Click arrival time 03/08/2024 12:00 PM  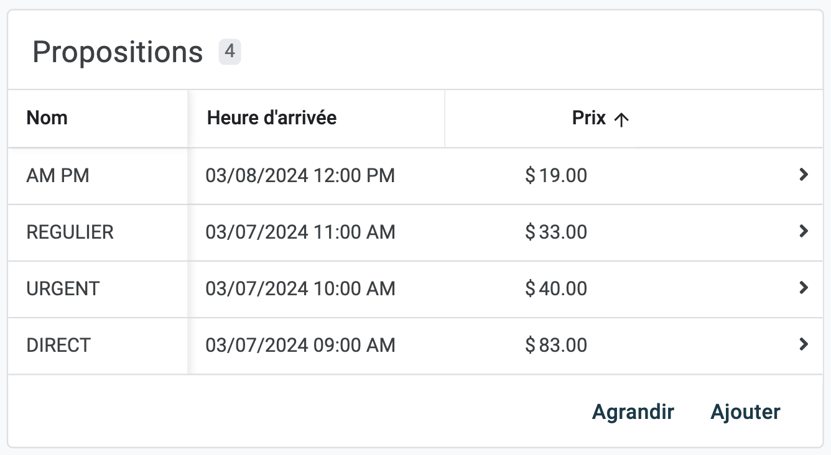(300, 176)
